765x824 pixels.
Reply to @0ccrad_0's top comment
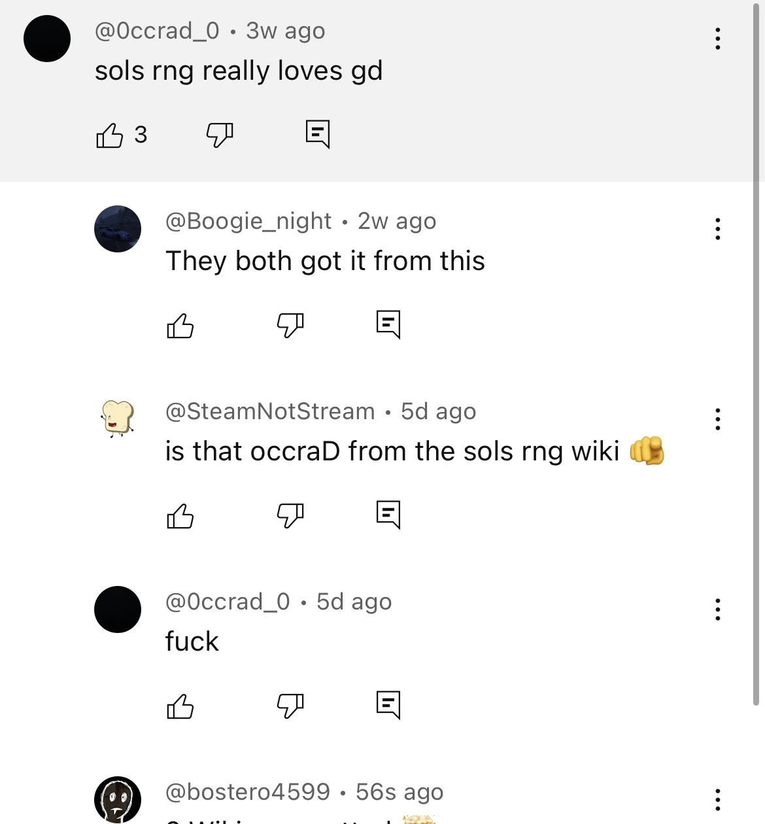[x=318, y=133]
